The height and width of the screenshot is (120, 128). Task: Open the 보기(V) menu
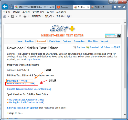(x=26, y=12)
